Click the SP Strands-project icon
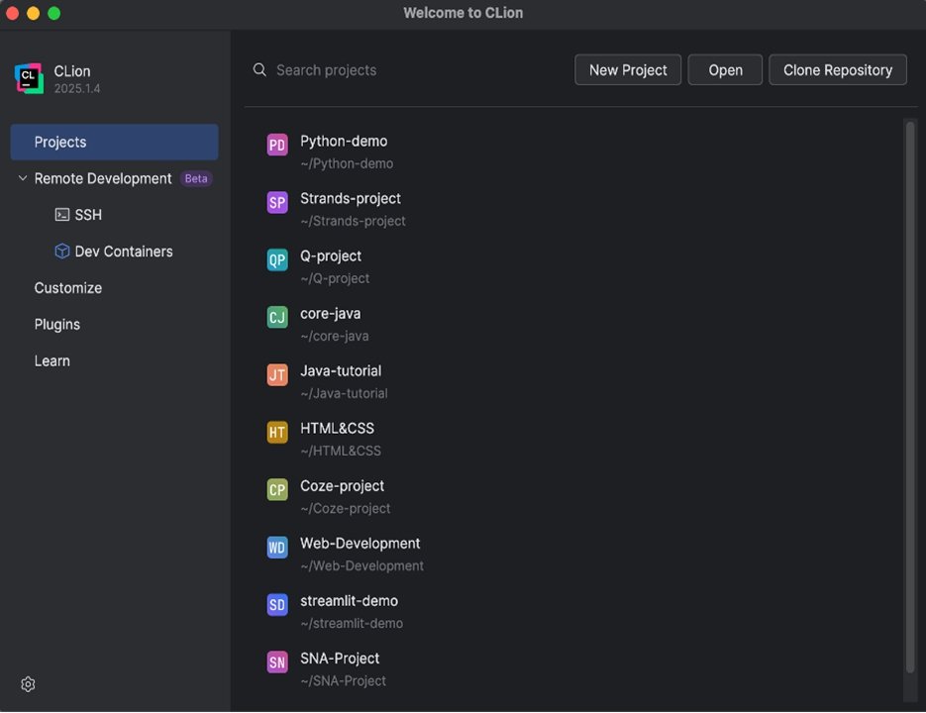Viewport: 926px width, 713px height. [277, 203]
